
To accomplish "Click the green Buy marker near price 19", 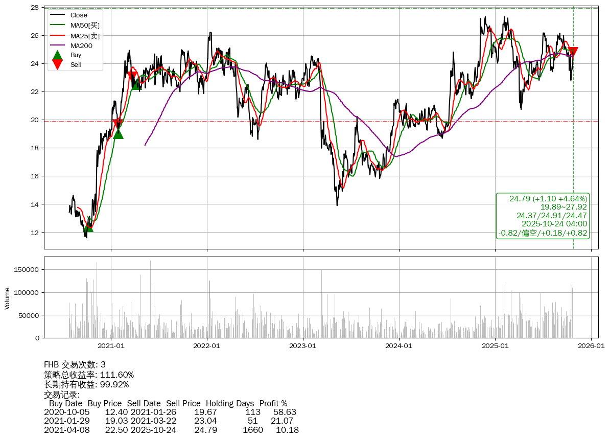I will 118,133.
